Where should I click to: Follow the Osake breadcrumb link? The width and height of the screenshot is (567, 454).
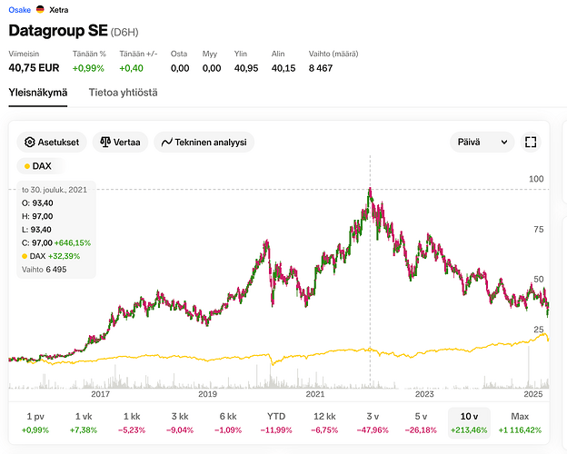pos(18,9)
